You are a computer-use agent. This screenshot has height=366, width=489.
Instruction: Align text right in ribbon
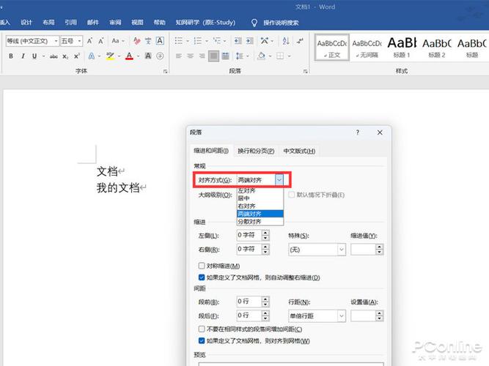tap(202, 56)
